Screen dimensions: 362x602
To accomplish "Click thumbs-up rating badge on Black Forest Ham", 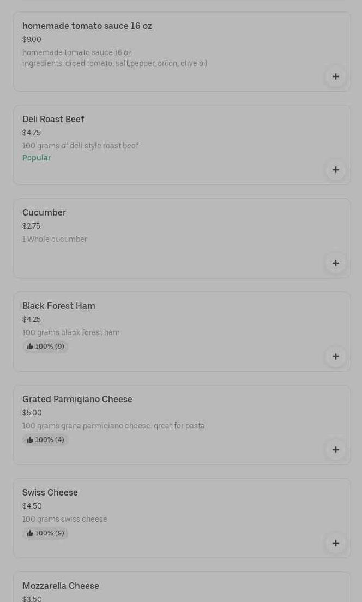I will click(46, 347).
